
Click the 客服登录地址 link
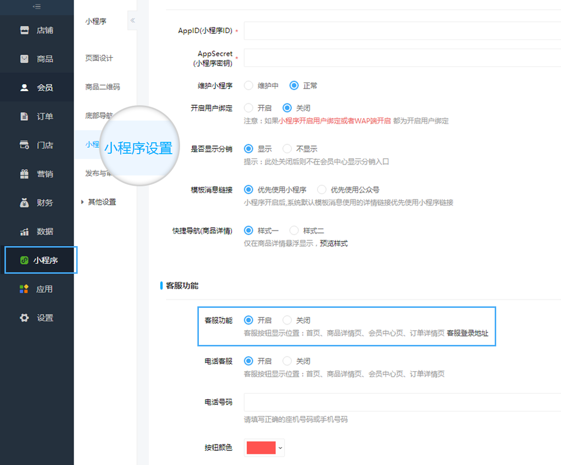point(467,334)
